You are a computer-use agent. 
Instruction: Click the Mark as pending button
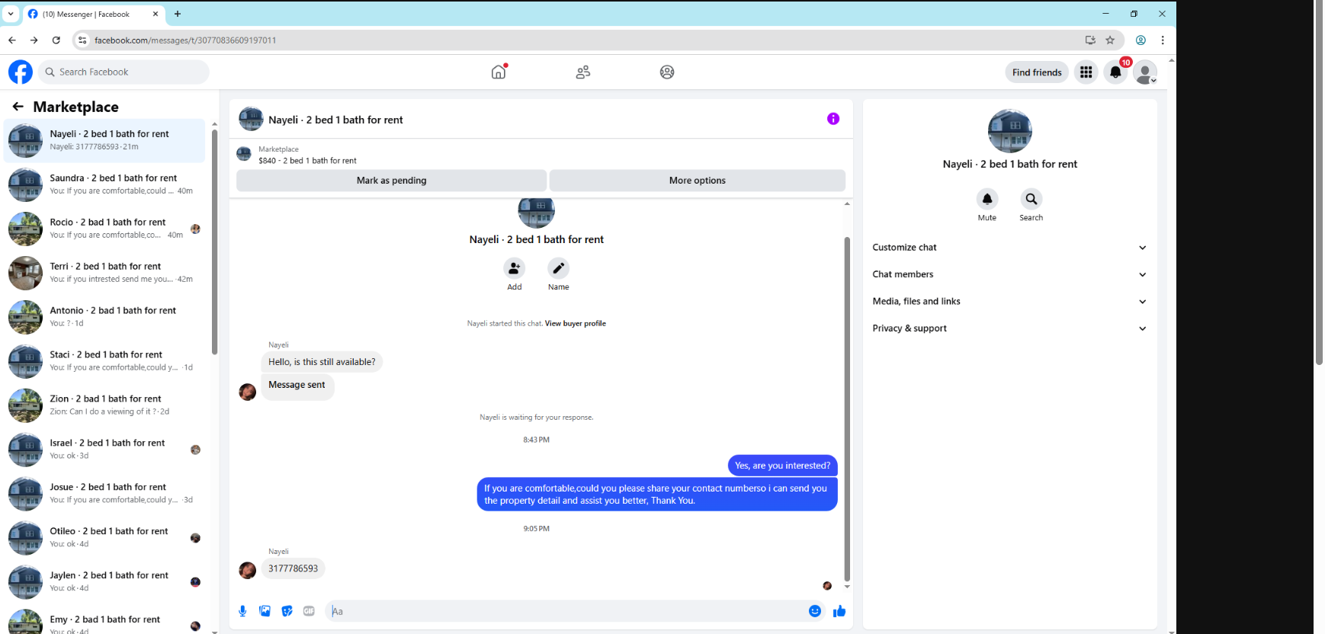pyautogui.click(x=391, y=181)
